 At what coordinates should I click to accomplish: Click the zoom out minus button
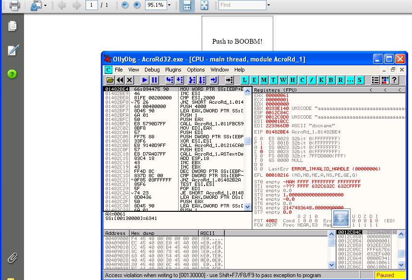click(x=125, y=5)
